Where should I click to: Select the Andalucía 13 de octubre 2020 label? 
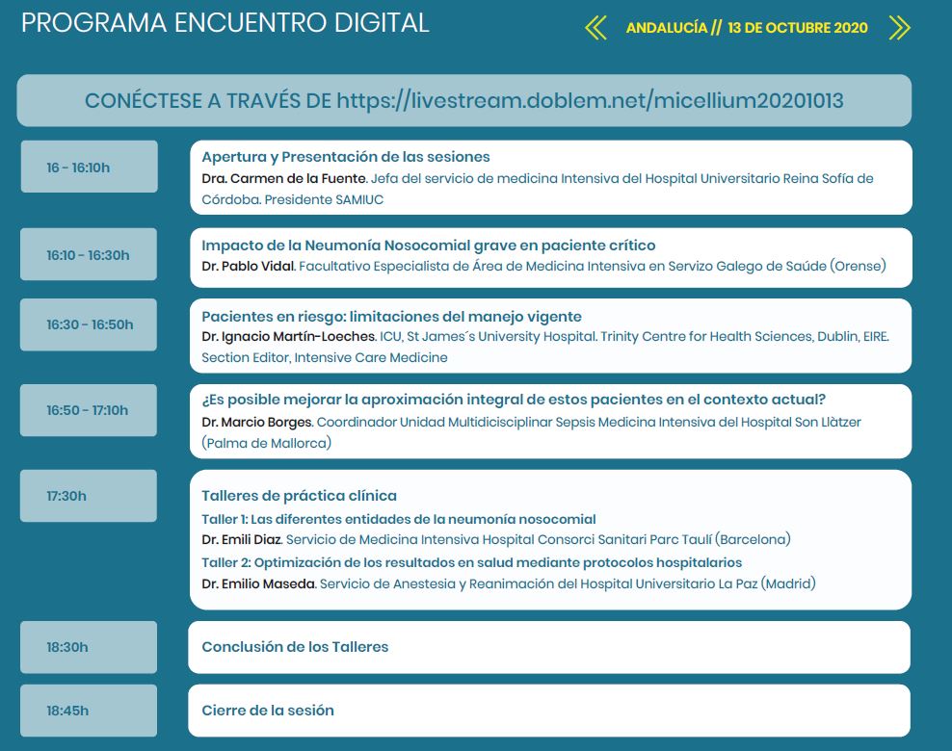(x=747, y=28)
